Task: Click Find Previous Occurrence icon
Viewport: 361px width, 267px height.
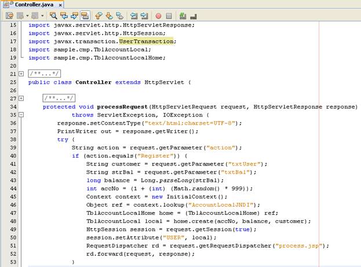Action: (64, 16)
